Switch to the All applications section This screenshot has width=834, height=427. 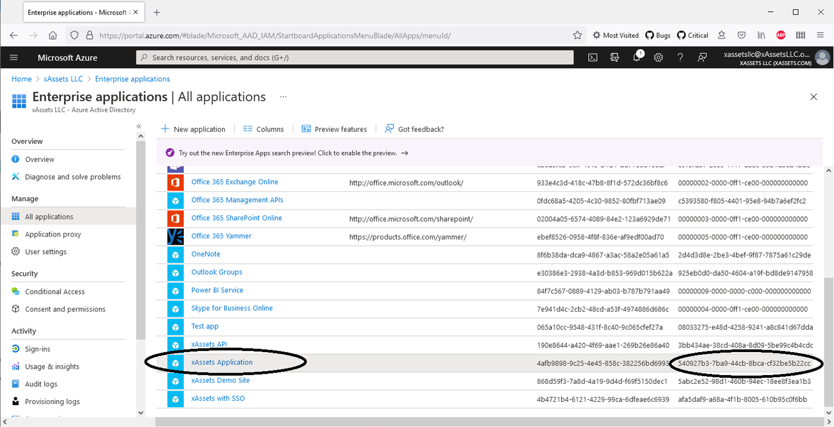pyautogui.click(x=50, y=216)
